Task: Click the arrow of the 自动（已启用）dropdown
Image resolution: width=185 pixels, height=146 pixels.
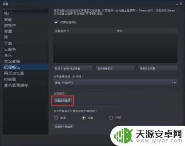Action: 175,83
